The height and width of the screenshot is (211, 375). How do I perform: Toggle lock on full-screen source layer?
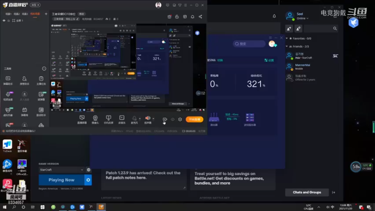click(8, 21)
